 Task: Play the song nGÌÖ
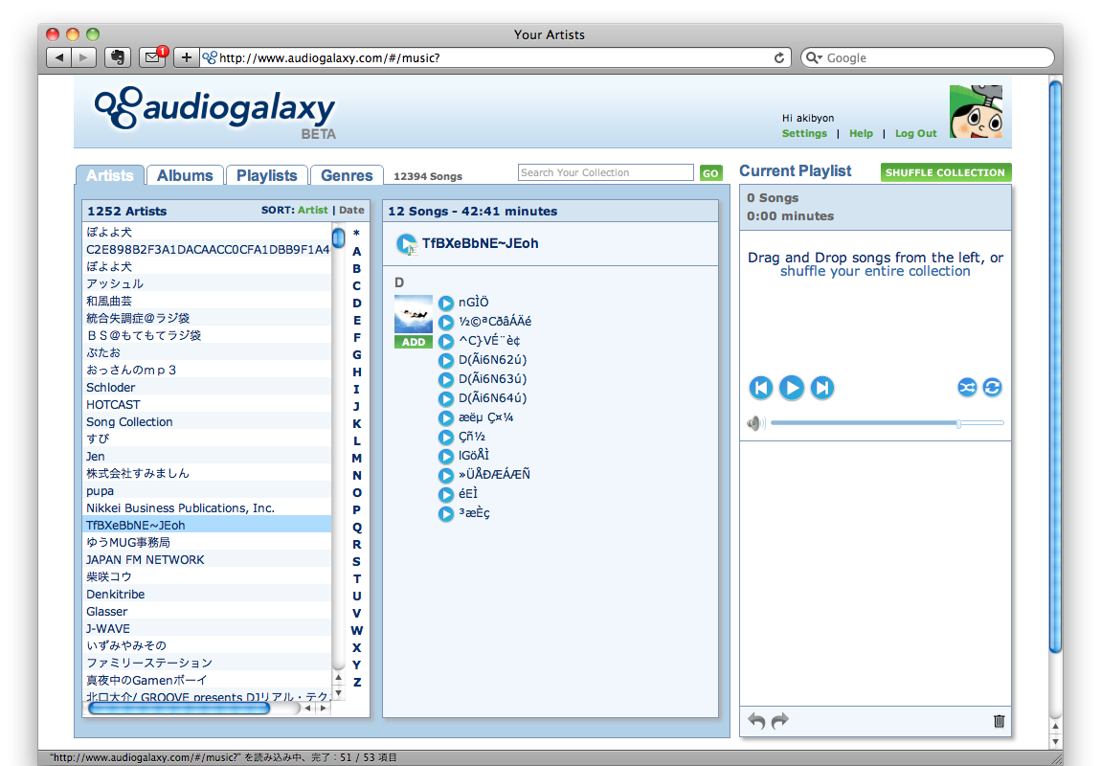click(x=446, y=304)
